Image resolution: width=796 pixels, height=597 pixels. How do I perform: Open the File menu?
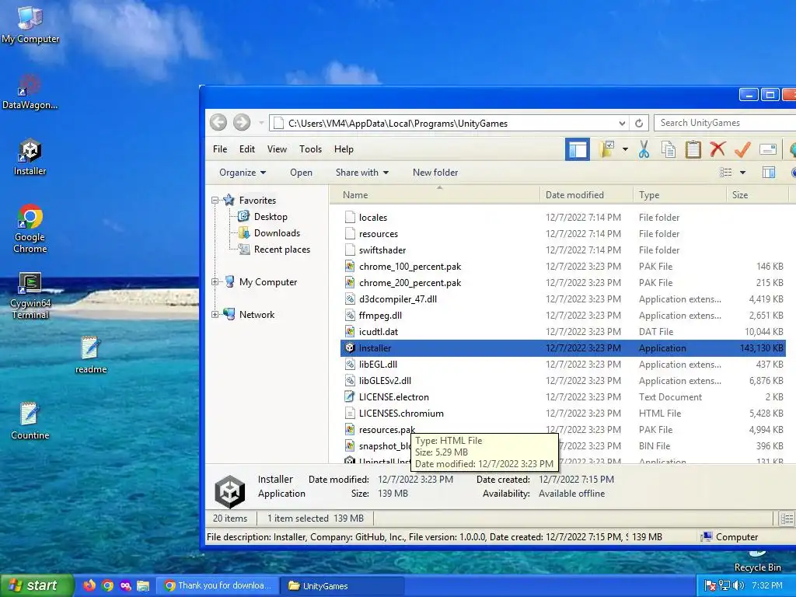point(220,149)
